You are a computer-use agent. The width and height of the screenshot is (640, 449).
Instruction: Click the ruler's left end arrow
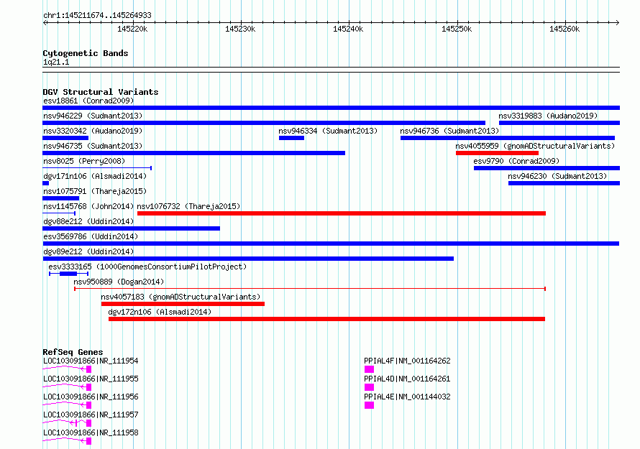45,22
